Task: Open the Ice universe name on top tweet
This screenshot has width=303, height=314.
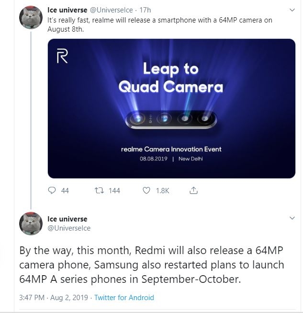Action: tap(67, 10)
